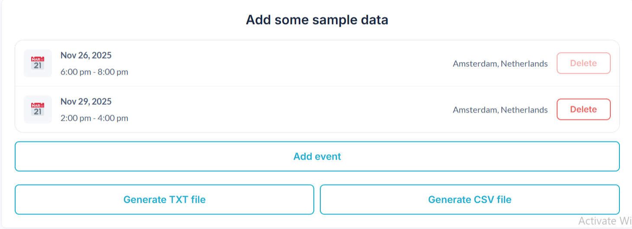Screen dimensions: 632x229
Task: Click empty space left of Generate TXT button
Action: coord(7,200)
